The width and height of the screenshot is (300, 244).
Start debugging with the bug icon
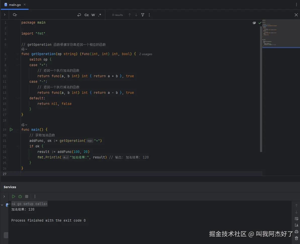[20, 196]
